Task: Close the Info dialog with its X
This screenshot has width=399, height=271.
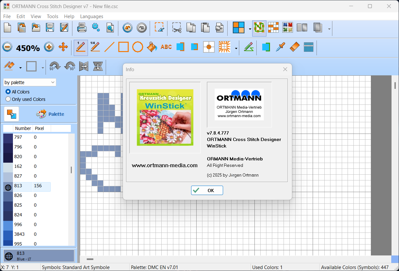Action: tap(285, 69)
